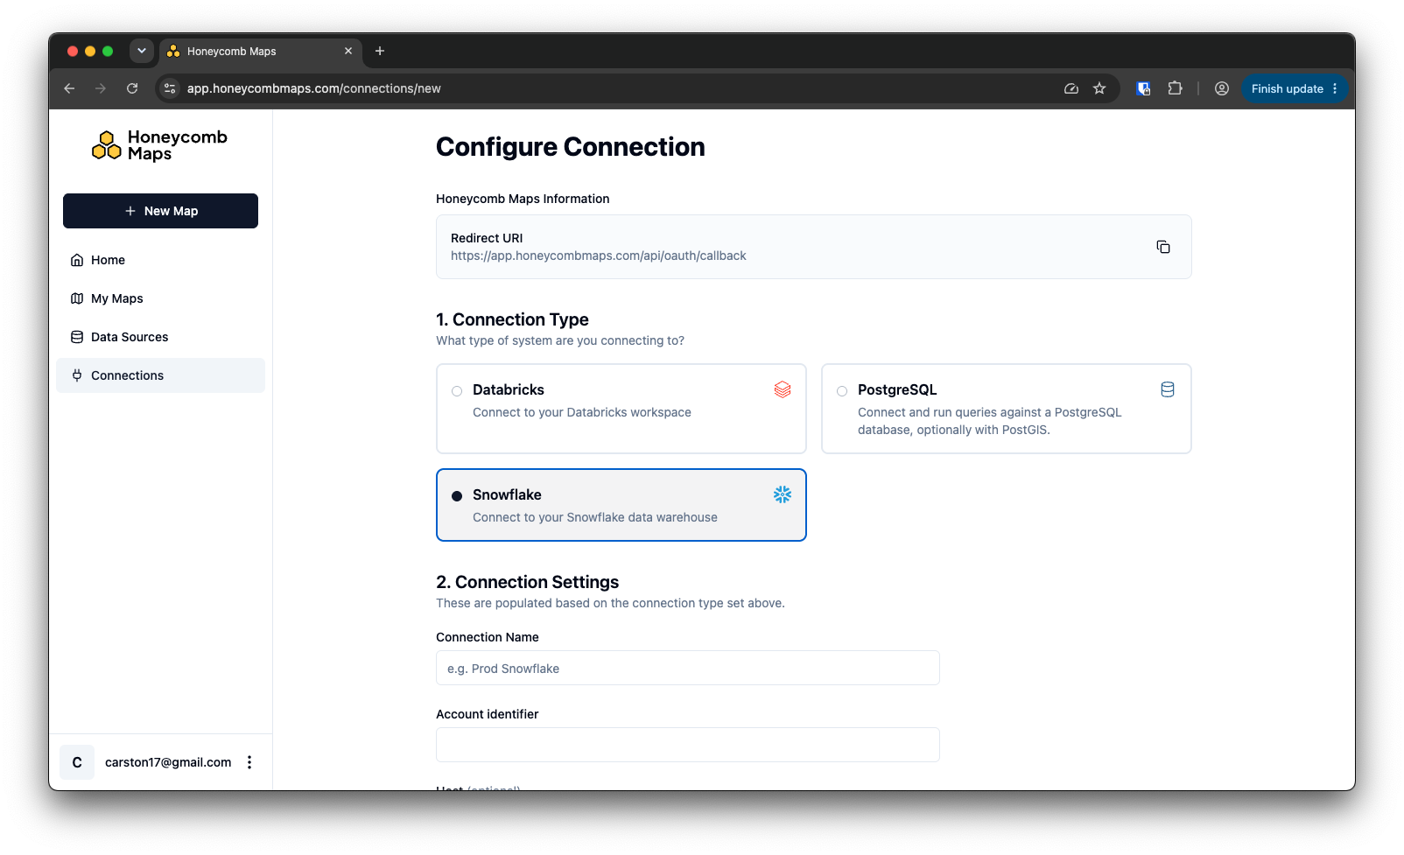Select the Databricks radio button
Screen dimensions: 1404x855
(x=457, y=391)
